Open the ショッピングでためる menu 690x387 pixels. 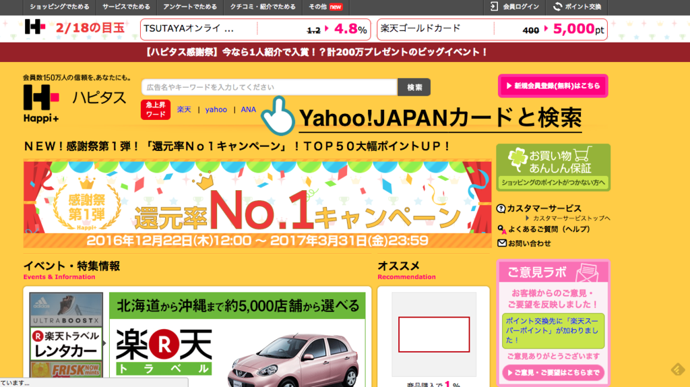(x=59, y=7)
